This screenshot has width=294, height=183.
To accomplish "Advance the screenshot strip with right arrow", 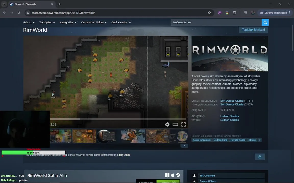I will point(184,146).
